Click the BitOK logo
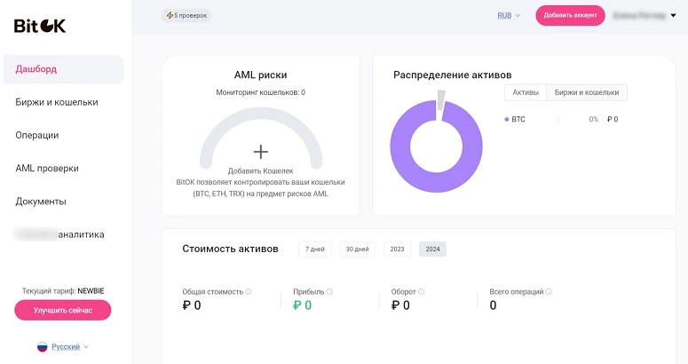This screenshot has width=688, height=364. (x=40, y=26)
